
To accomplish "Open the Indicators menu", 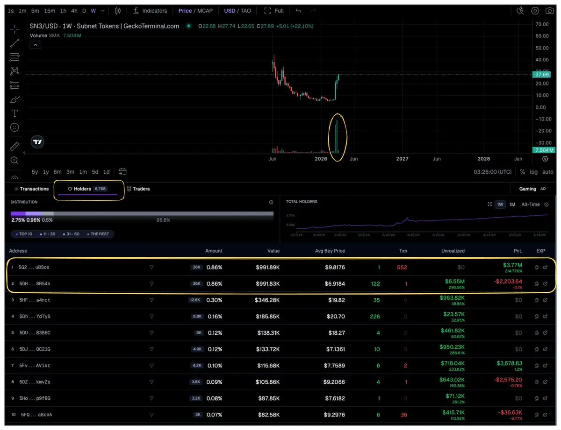I will (150, 11).
